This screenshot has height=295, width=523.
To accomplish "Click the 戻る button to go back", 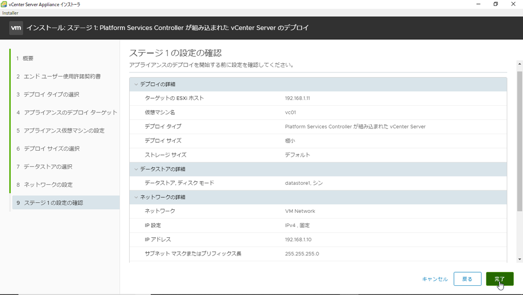I will click(467, 279).
